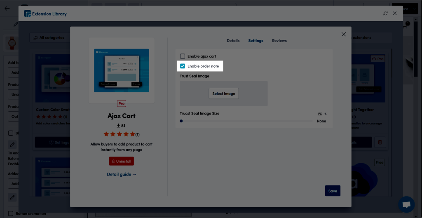Switch size unit to PX
The image size is (422, 218).
tap(320, 114)
